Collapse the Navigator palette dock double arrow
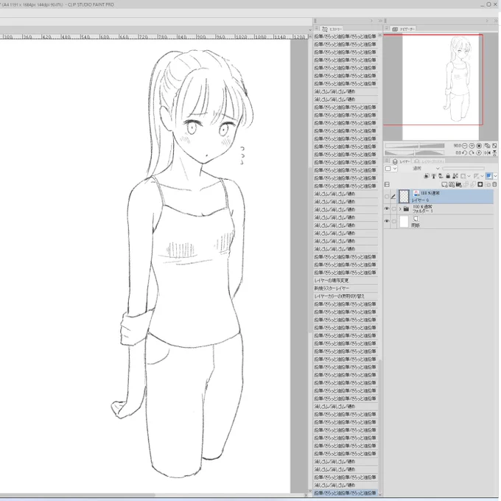 click(496, 21)
